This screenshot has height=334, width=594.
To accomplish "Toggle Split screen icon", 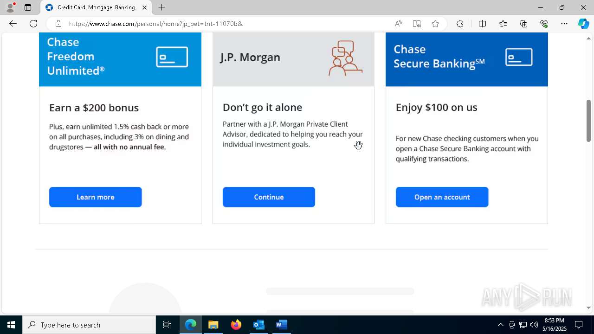I will (x=482, y=24).
